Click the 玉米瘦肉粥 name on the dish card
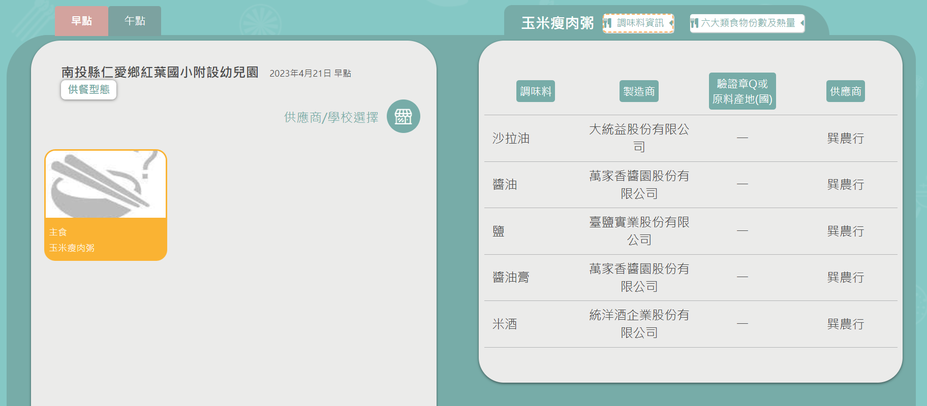The width and height of the screenshot is (927, 406). (72, 248)
